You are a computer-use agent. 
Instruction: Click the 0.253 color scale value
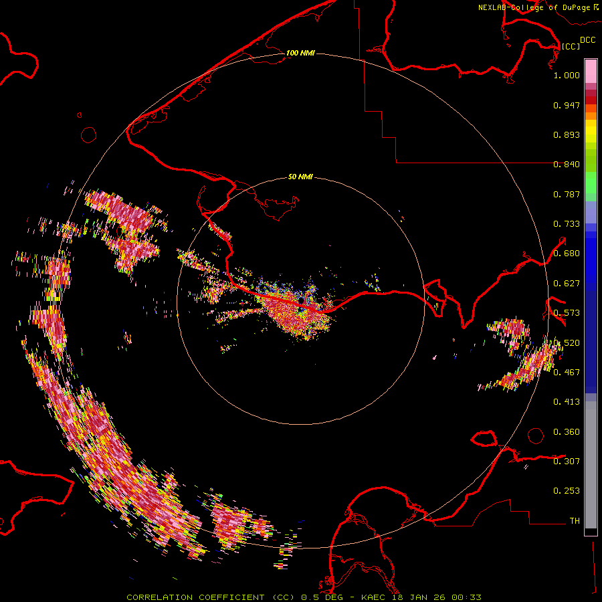[x=567, y=491]
